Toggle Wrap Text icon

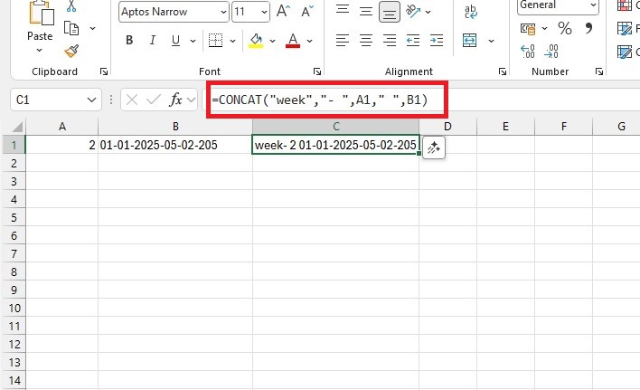click(x=471, y=12)
